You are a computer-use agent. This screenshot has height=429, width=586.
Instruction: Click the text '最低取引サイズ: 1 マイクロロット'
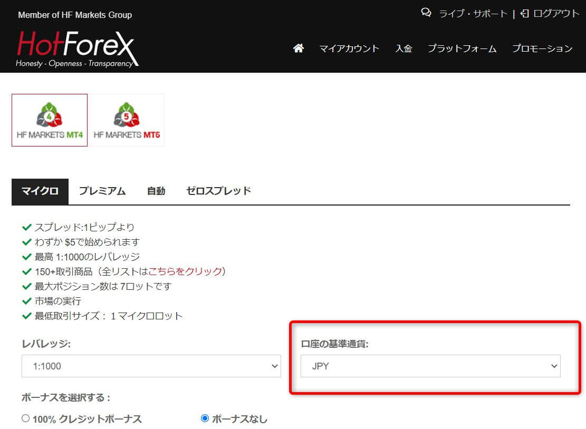(x=109, y=316)
